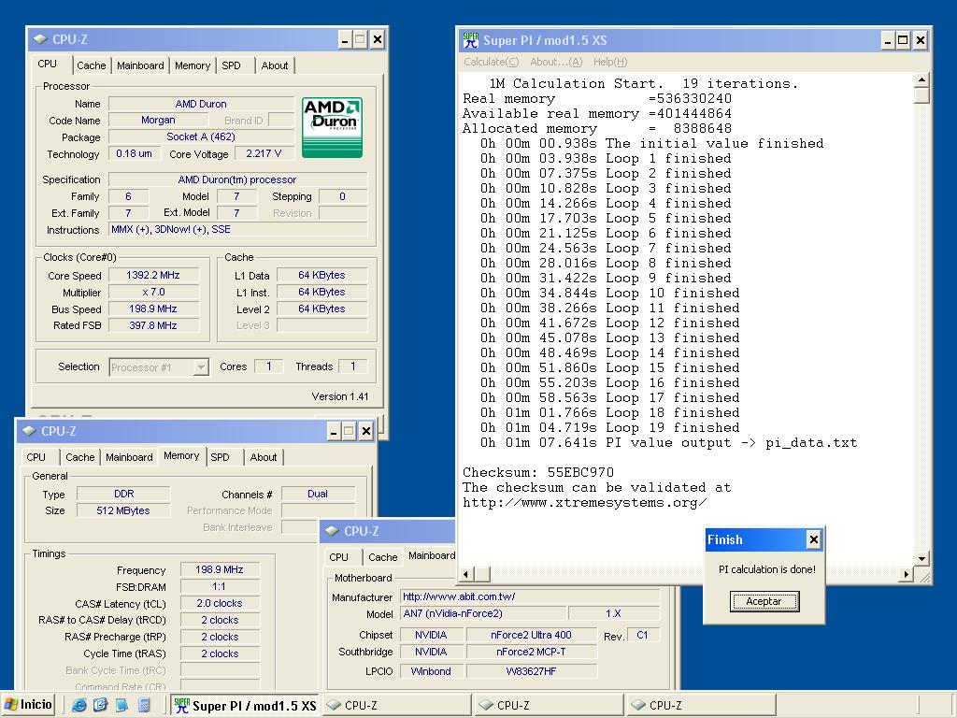Switch to Super PI taskbar button
The height and width of the screenshot is (718, 957).
coord(246,705)
